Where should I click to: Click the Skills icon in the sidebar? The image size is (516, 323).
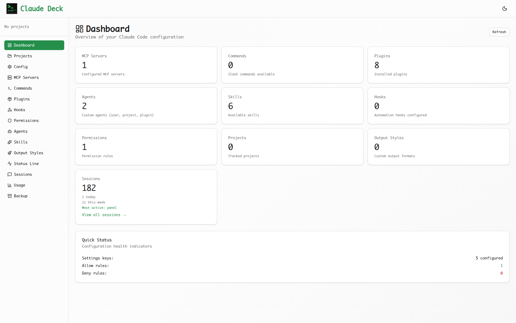pyautogui.click(x=9, y=142)
